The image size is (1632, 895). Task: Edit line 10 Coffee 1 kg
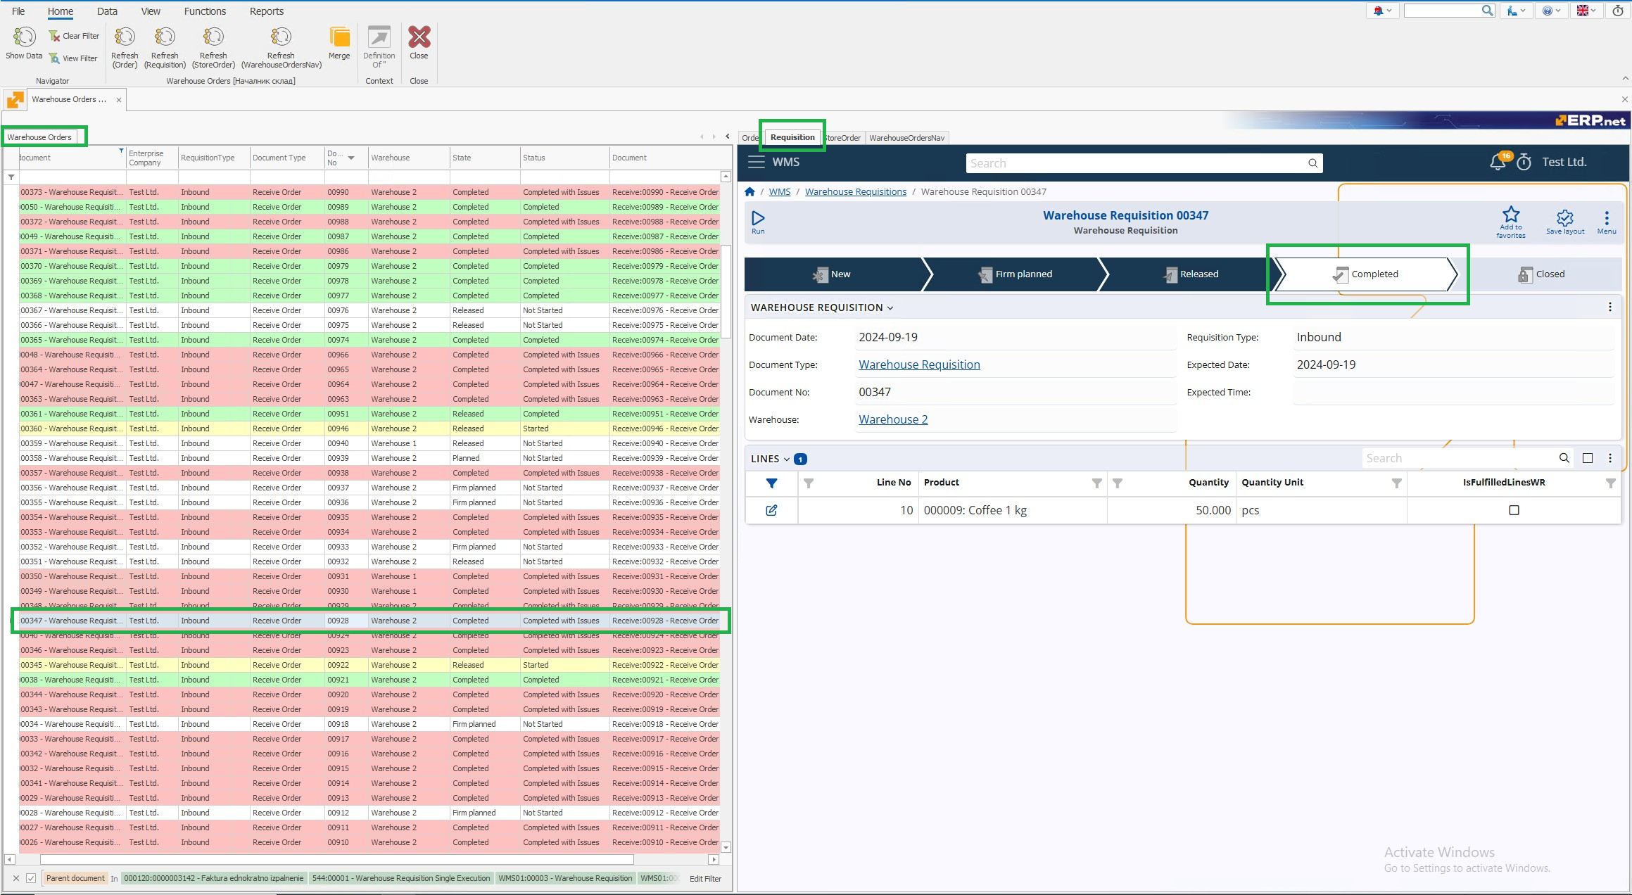[x=771, y=510]
